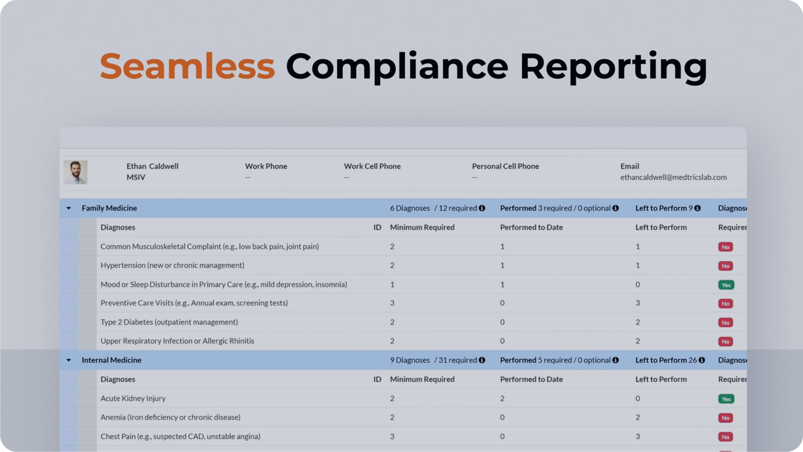
Task: Collapse the Family Medicine section arrow
Action: (69, 208)
